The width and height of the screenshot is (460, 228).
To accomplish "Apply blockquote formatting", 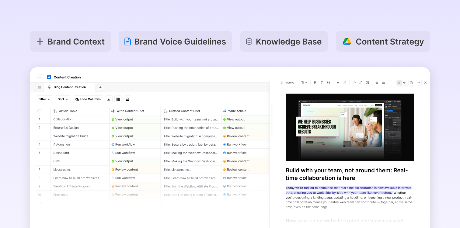I will click(x=328, y=83).
